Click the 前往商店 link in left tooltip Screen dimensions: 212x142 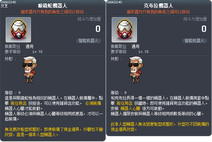(19, 103)
